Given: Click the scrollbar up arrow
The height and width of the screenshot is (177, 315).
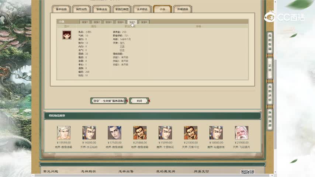Looking at the screenshot, I should coord(275,1).
